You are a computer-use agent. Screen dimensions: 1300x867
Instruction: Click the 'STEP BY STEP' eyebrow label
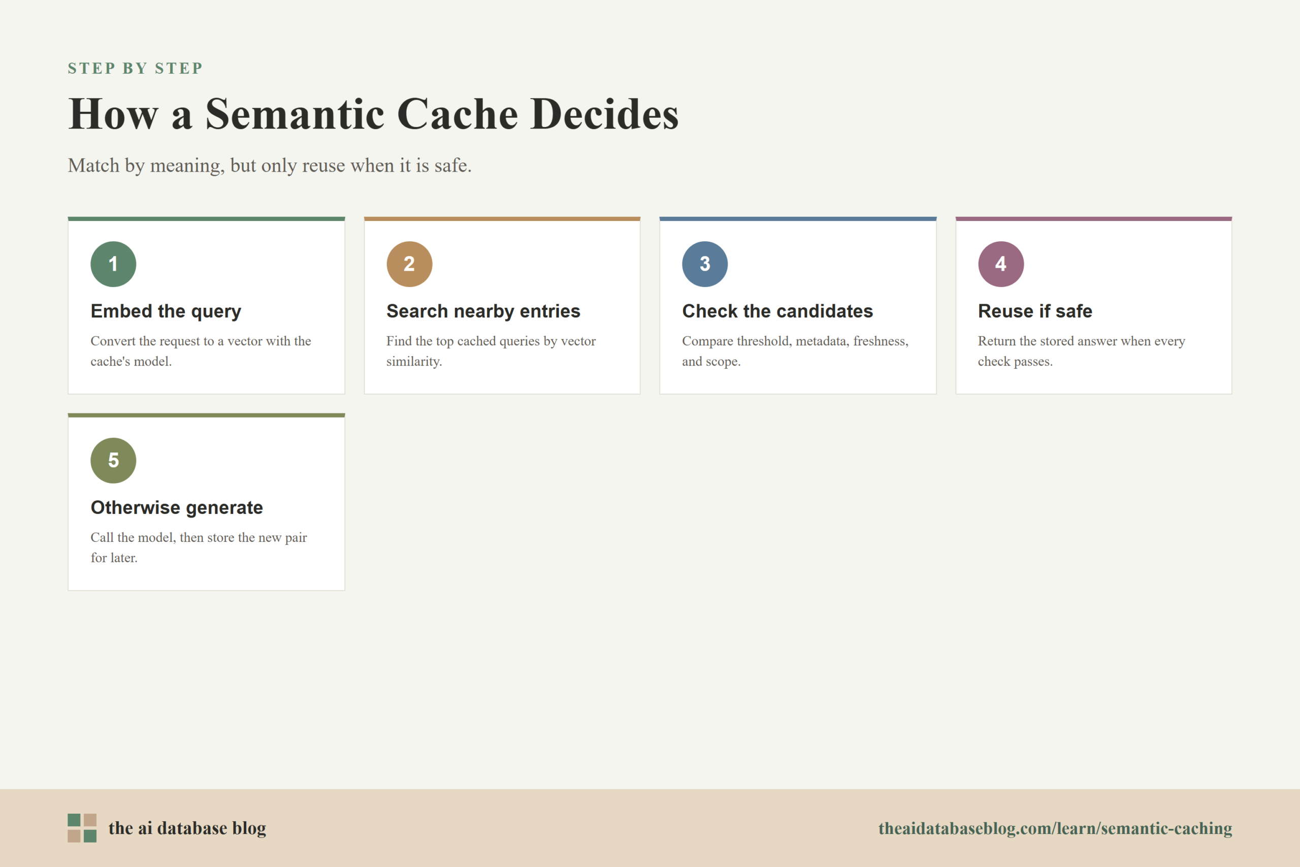136,68
